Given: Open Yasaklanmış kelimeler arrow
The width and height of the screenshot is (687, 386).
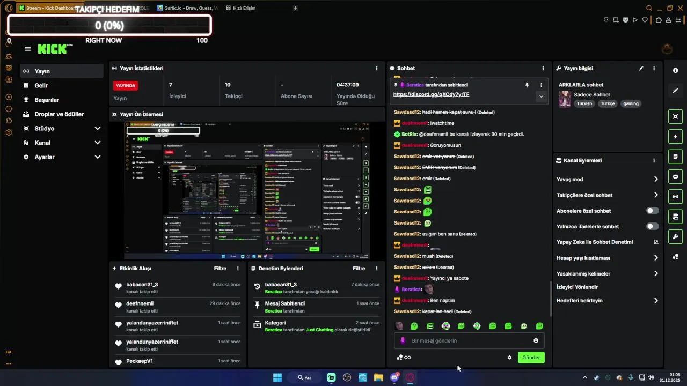Looking at the screenshot, I should (656, 273).
